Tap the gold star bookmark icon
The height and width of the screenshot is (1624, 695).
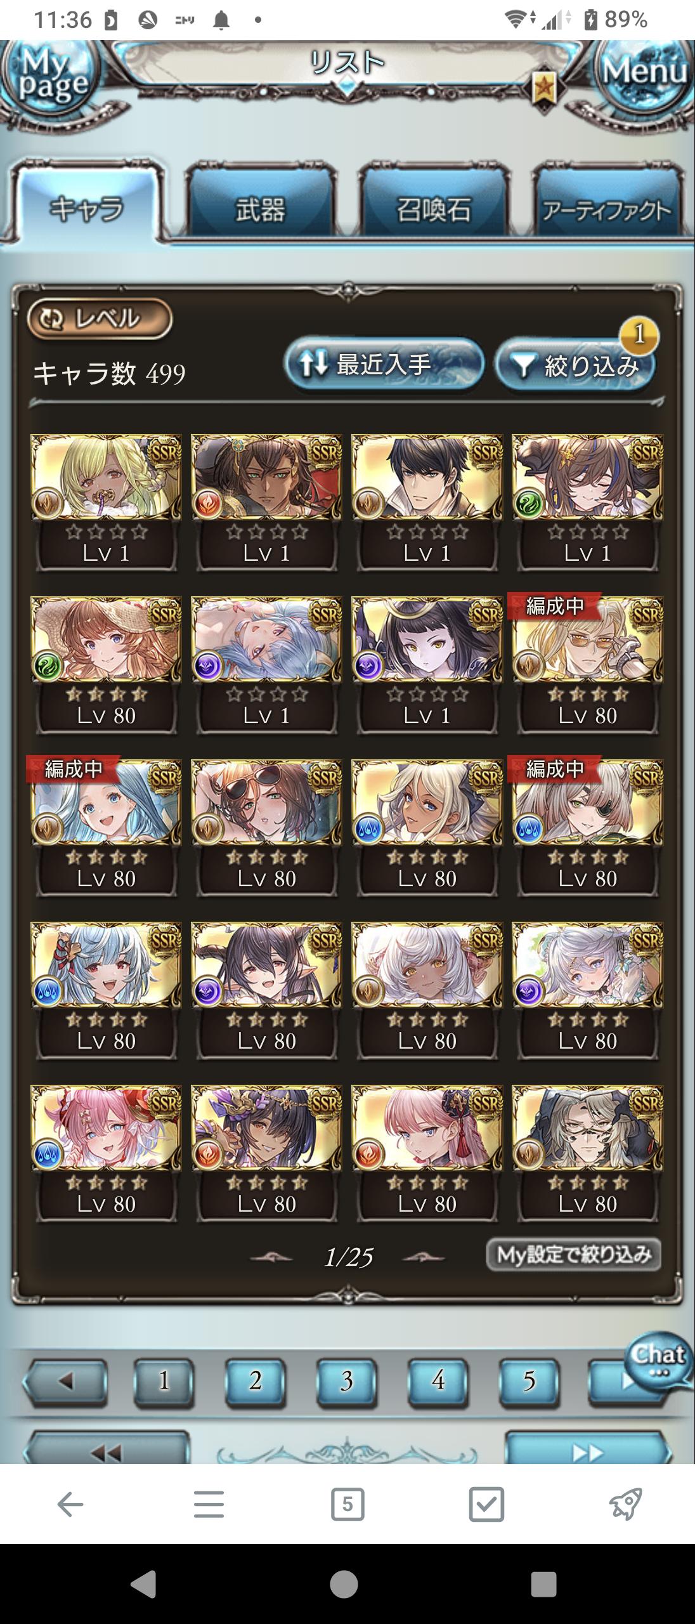pyautogui.click(x=545, y=88)
